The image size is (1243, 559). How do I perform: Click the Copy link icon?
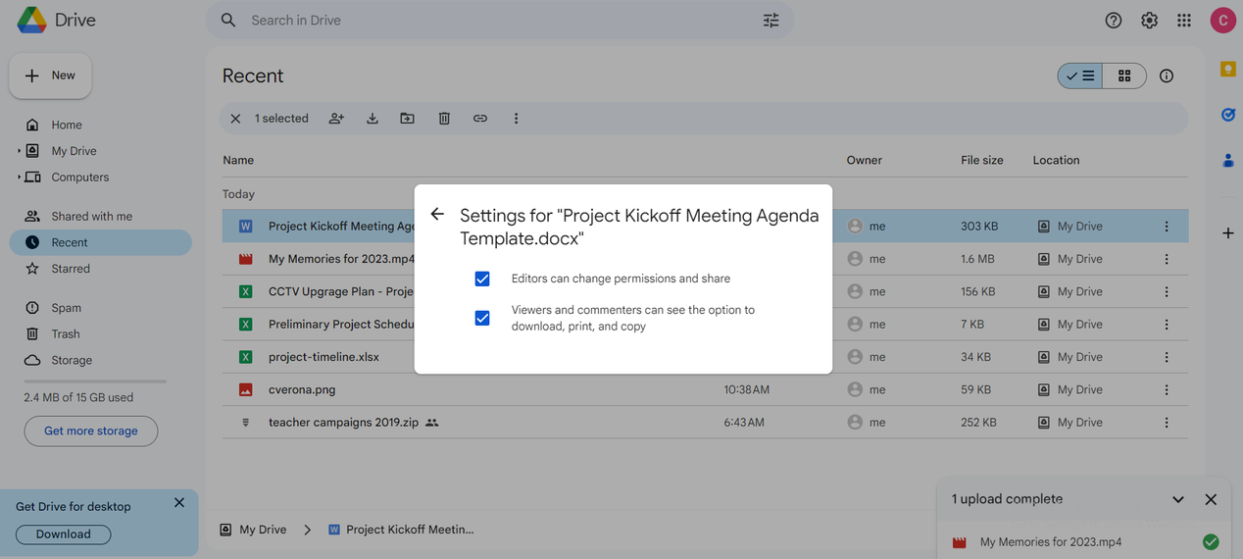tap(480, 119)
